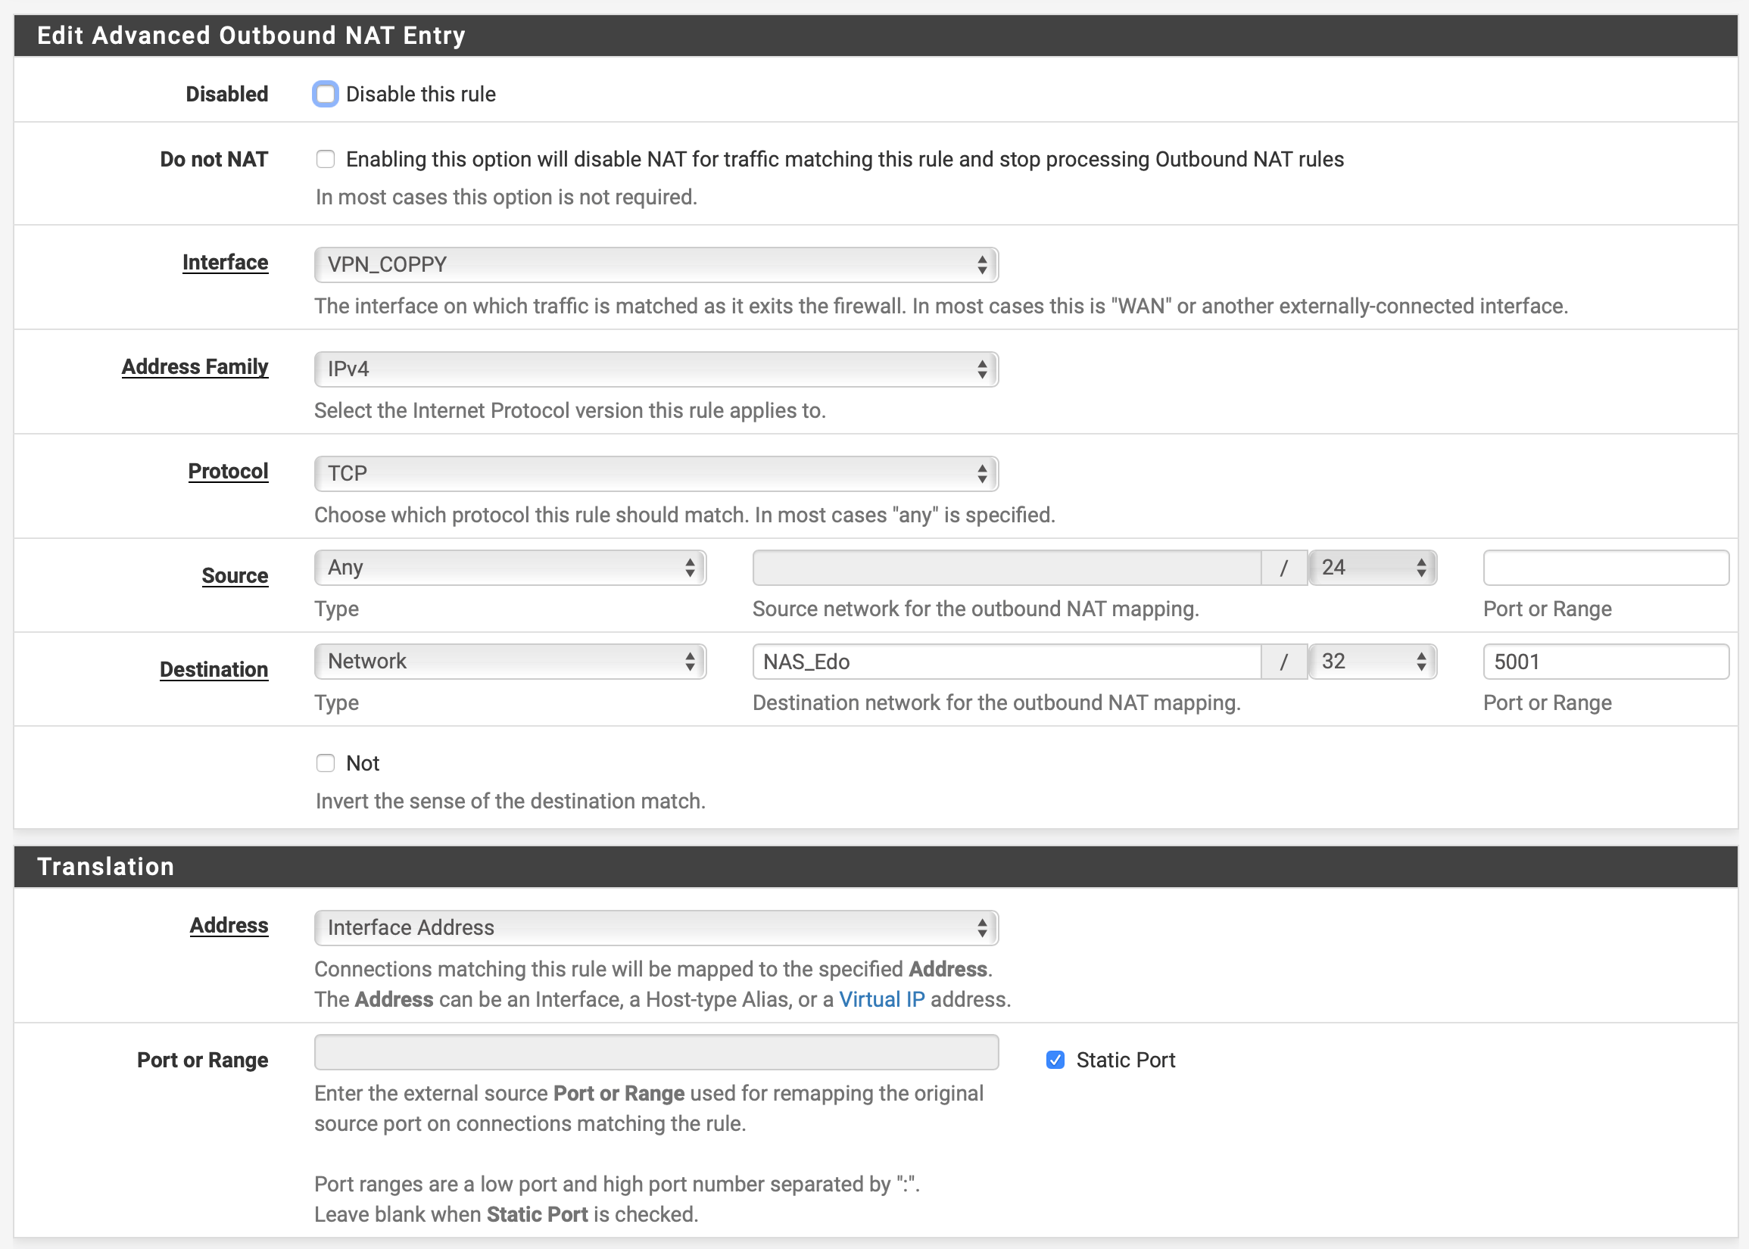
Task: Open the Interface dropdown showing VPN_COPPY
Action: click(656, 265)
